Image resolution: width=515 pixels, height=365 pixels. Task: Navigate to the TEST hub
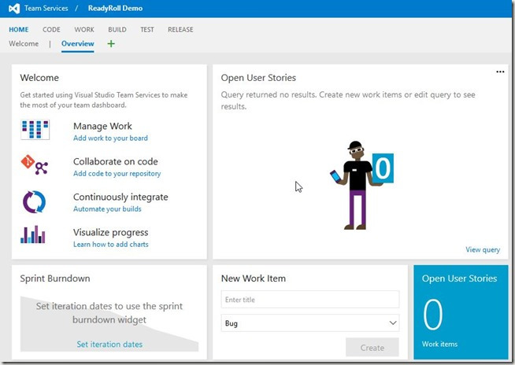click(147, 30)
